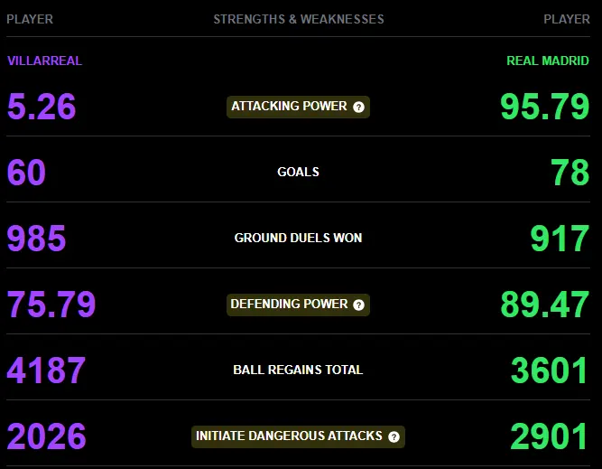Click the Defending Power question mark icon
This screenshot has height=469, width=602.
pyautogui.click(x=358, y=305)
